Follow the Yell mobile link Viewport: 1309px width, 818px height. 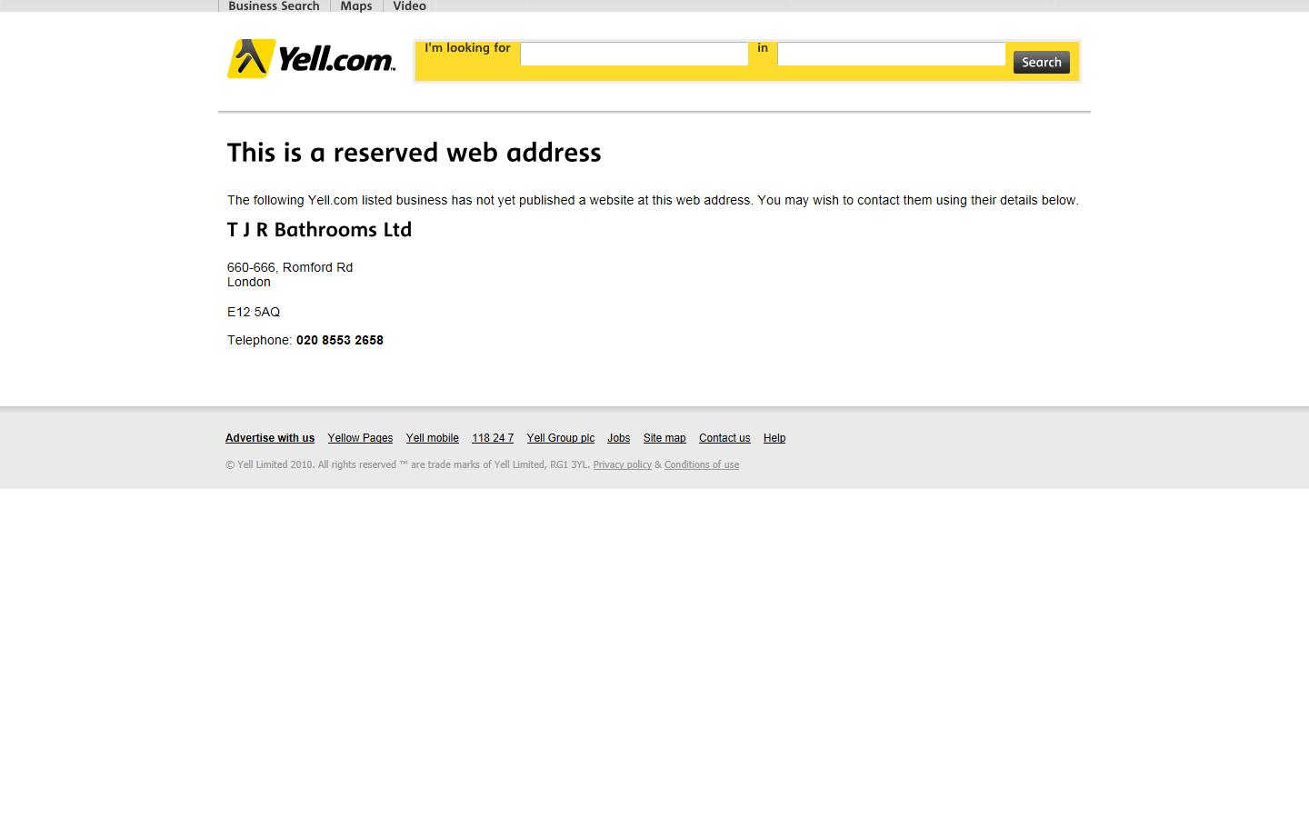coord(433,438)
